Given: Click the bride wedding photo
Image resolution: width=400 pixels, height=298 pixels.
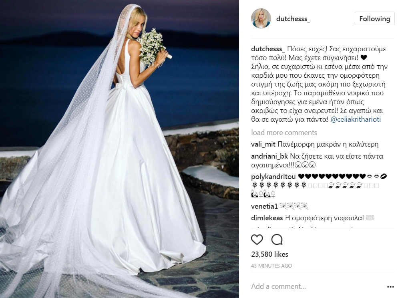Looking at the screenshot, I should 119,149.
